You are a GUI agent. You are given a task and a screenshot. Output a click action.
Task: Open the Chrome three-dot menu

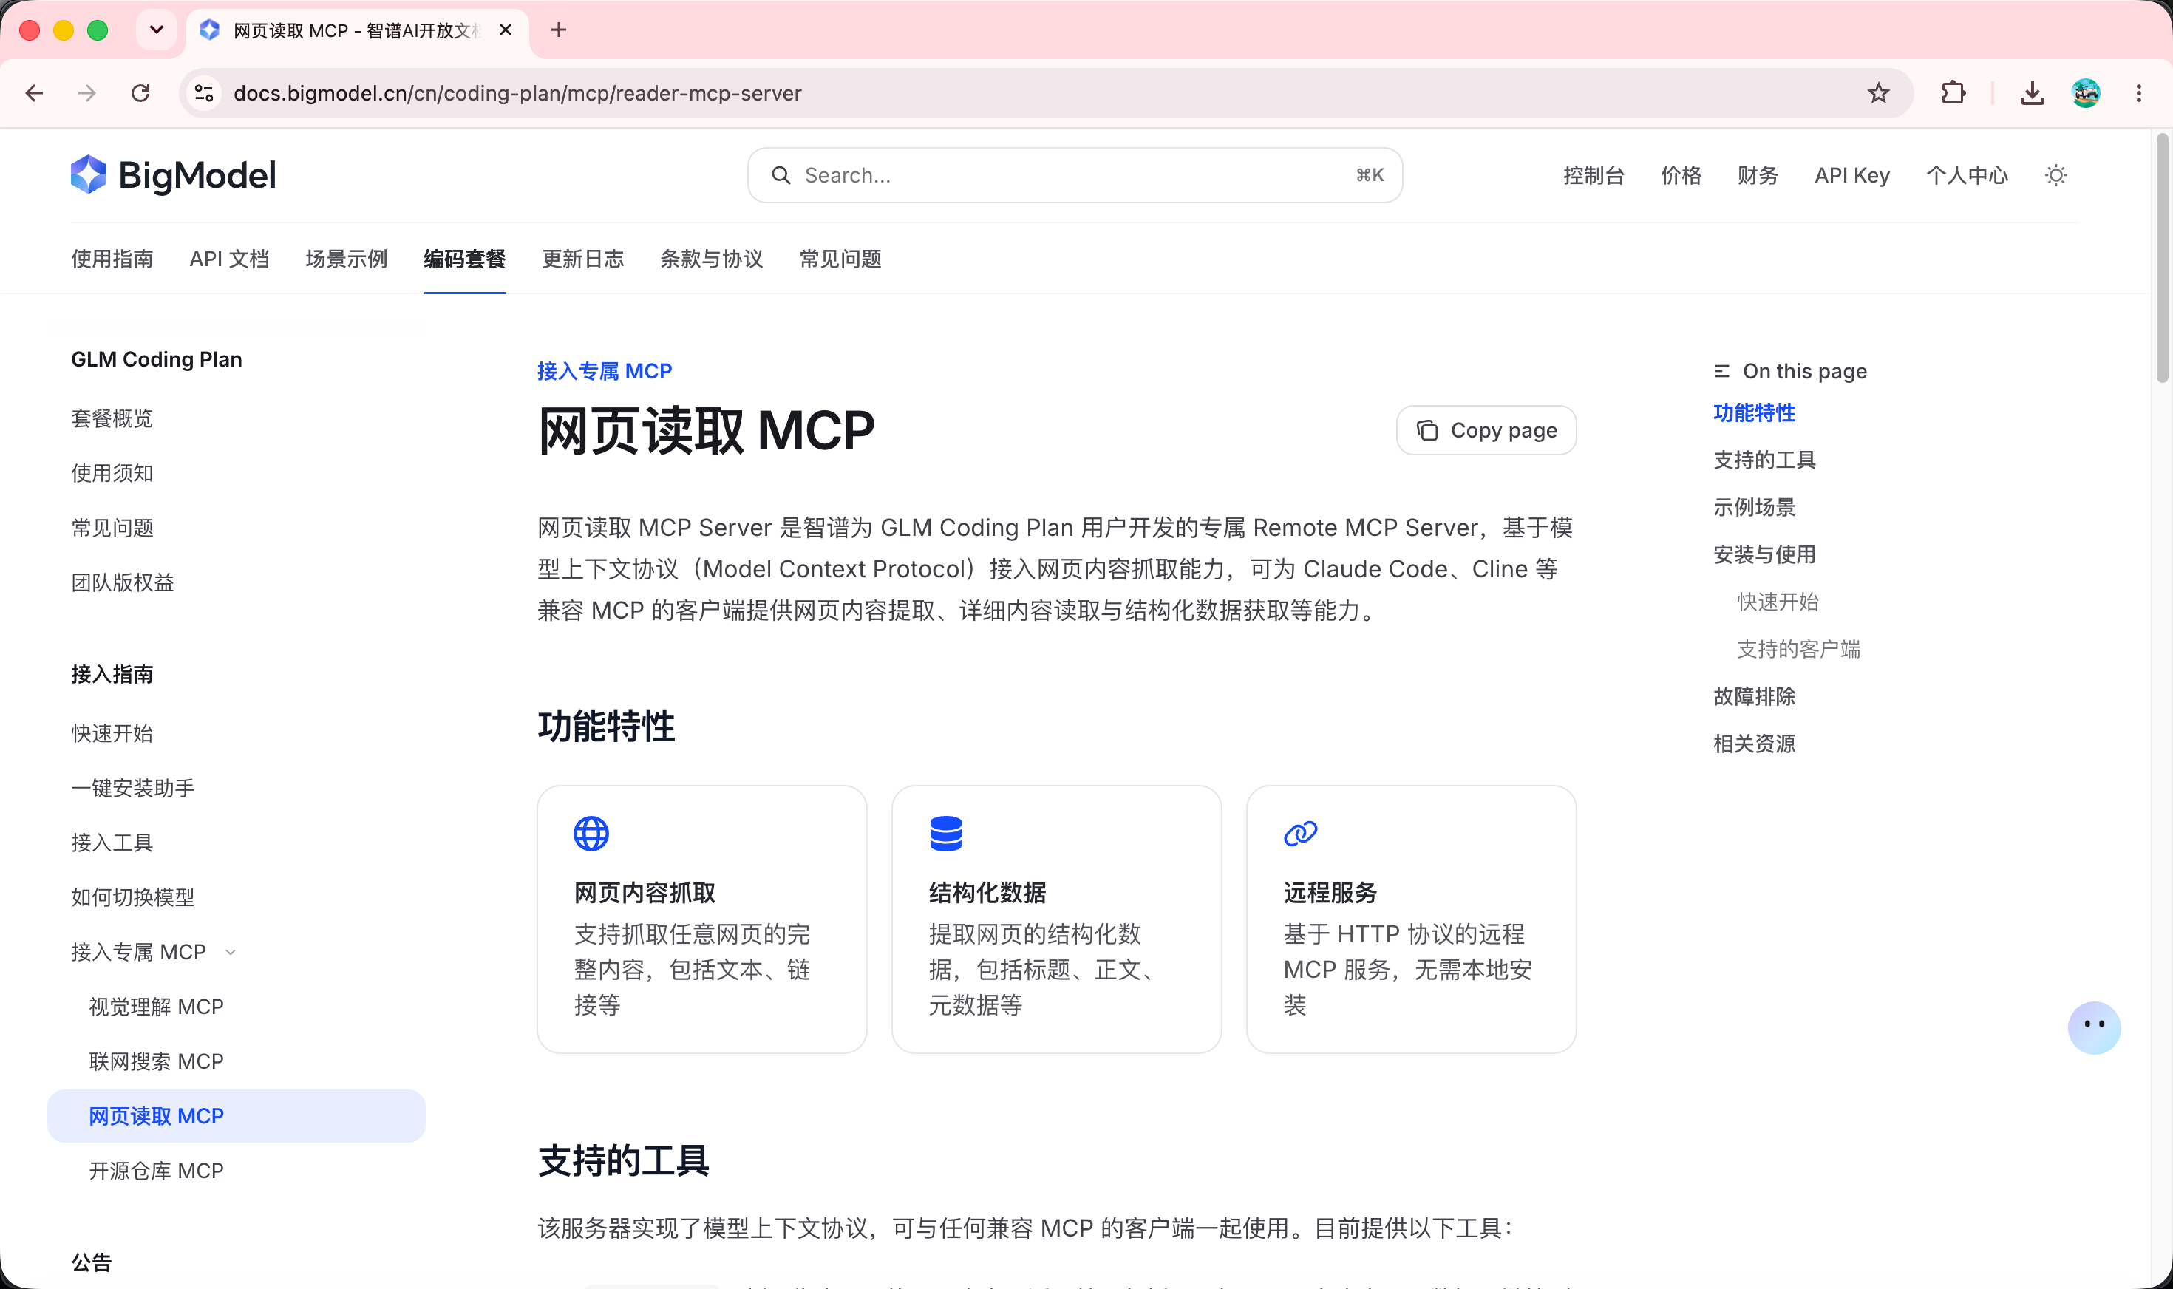2138,93
